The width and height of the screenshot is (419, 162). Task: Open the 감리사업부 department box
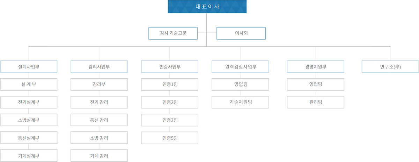(x=99, y=67)
